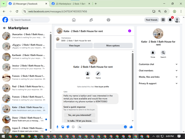Click the voice clip microphone icon
The height and width of the screenshot is (139, 185).
click(x=57, y=127)
